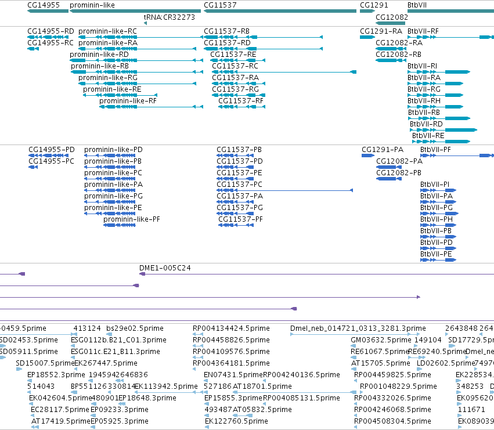
Task: Select EST EC28117.5prime
Action: (x=60, y=410)
